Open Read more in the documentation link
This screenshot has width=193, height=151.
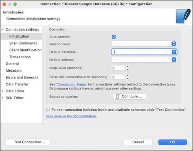pos(71,116)
